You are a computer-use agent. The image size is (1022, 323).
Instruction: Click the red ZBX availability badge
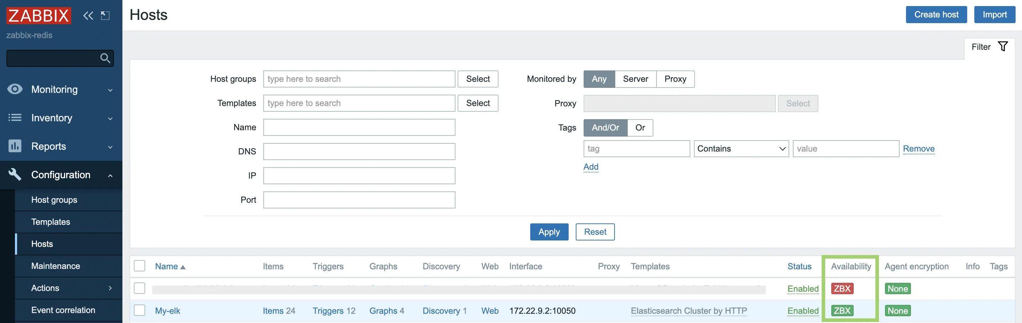(842, 288)
